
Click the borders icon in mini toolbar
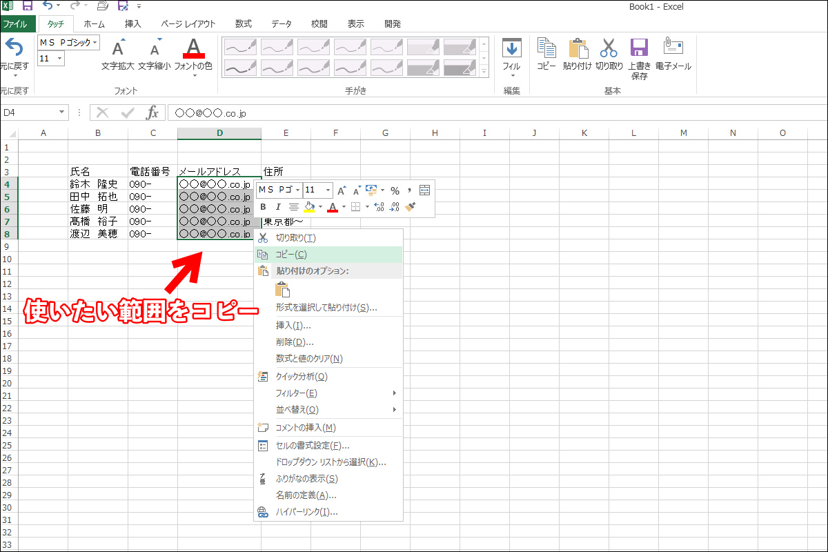(x=355, y=206)
